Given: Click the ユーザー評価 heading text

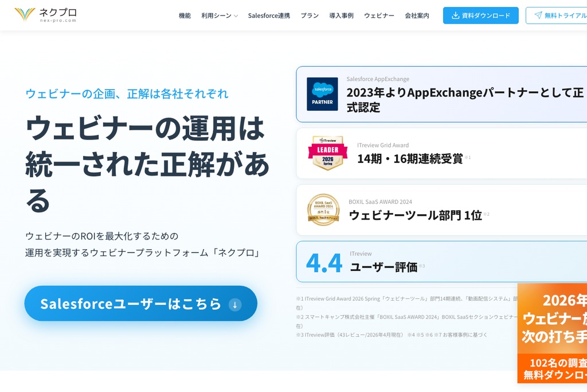Looking at the screenshot, I should pos(383,267).
